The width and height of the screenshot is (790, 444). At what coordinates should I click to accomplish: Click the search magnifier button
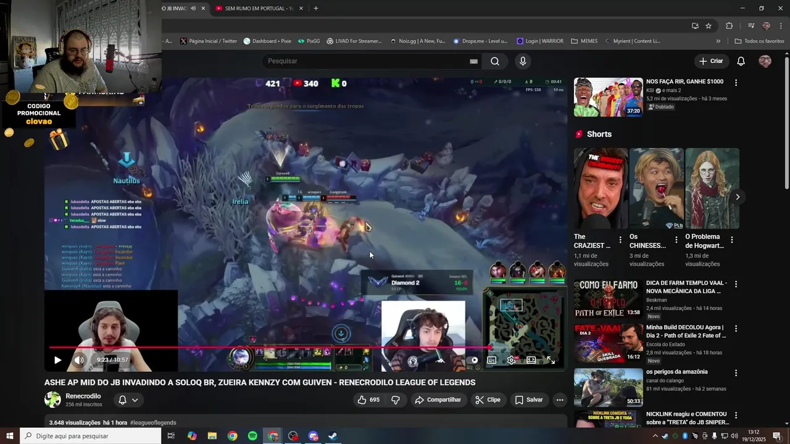[495, 61]
